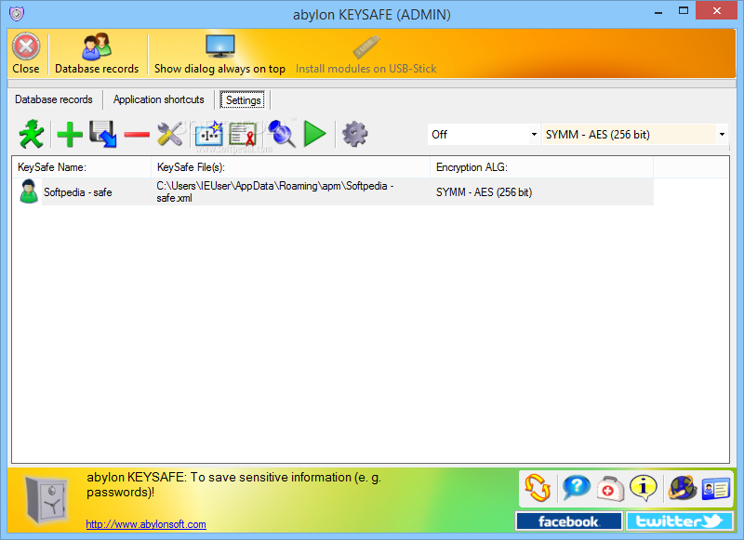Click the safe vault image
744x540 pixels.
pyautogui.click(x=46, y=501)
